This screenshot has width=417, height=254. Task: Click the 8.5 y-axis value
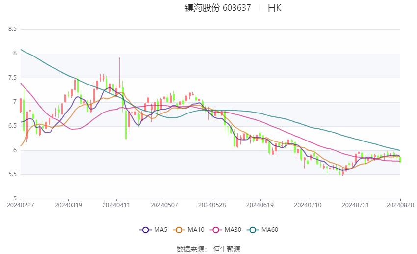click(x=12, y=29)
